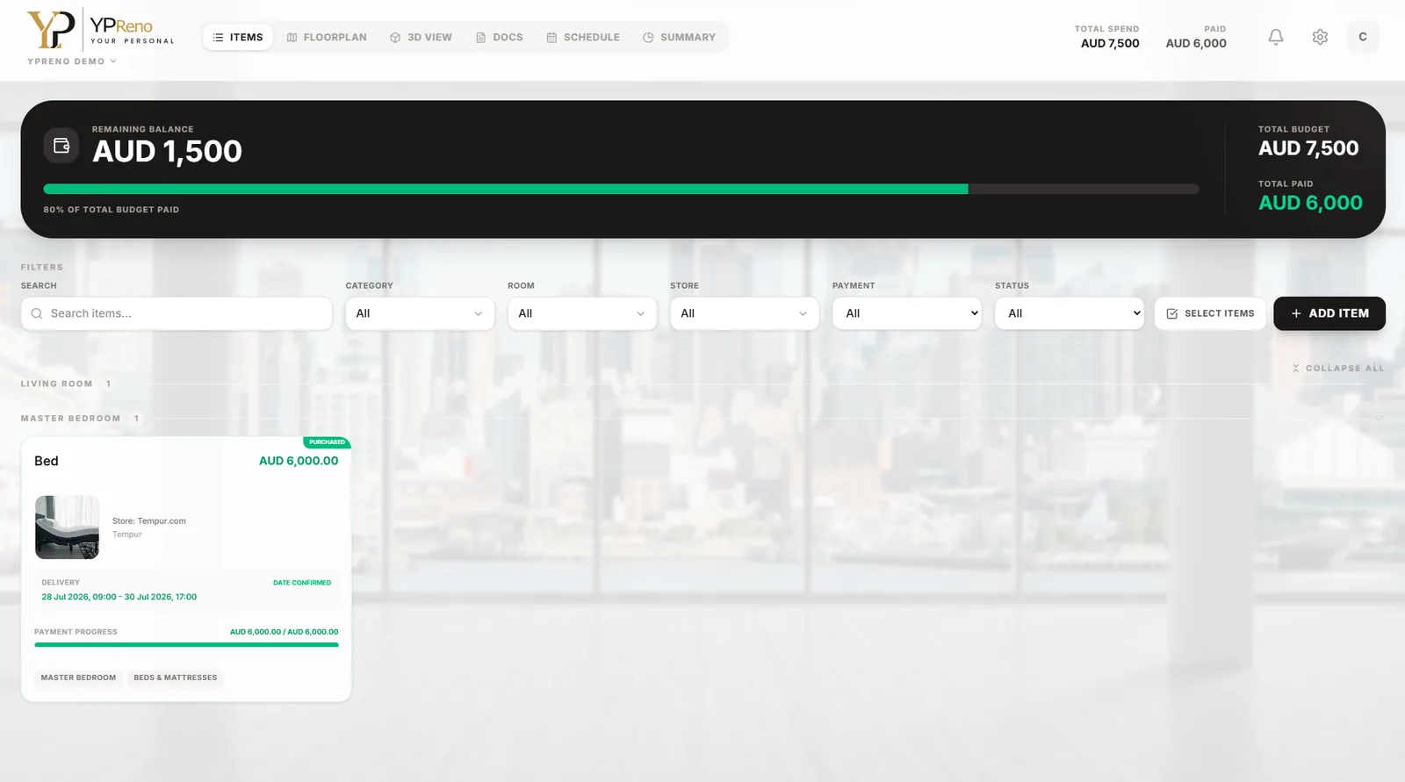The height and width of the screenshot is (782, 1405).
Task: Open the Summary tab
Action: point(679,37)
